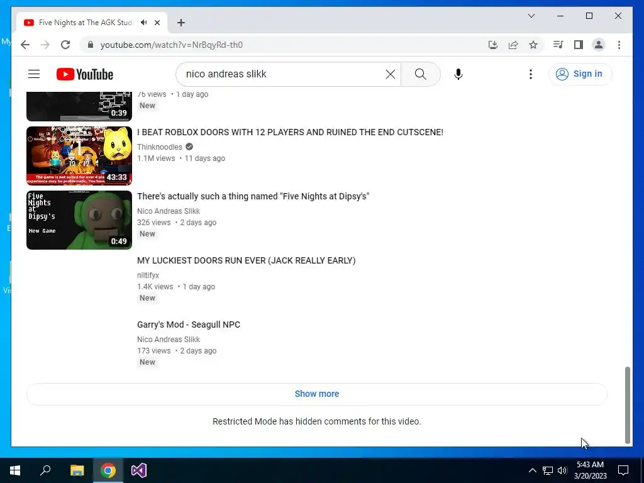The image size is (644, 483).
Task: Open "MY LUCKIEST DOORS RUN EVER" video title
Action: coord(247,260)
